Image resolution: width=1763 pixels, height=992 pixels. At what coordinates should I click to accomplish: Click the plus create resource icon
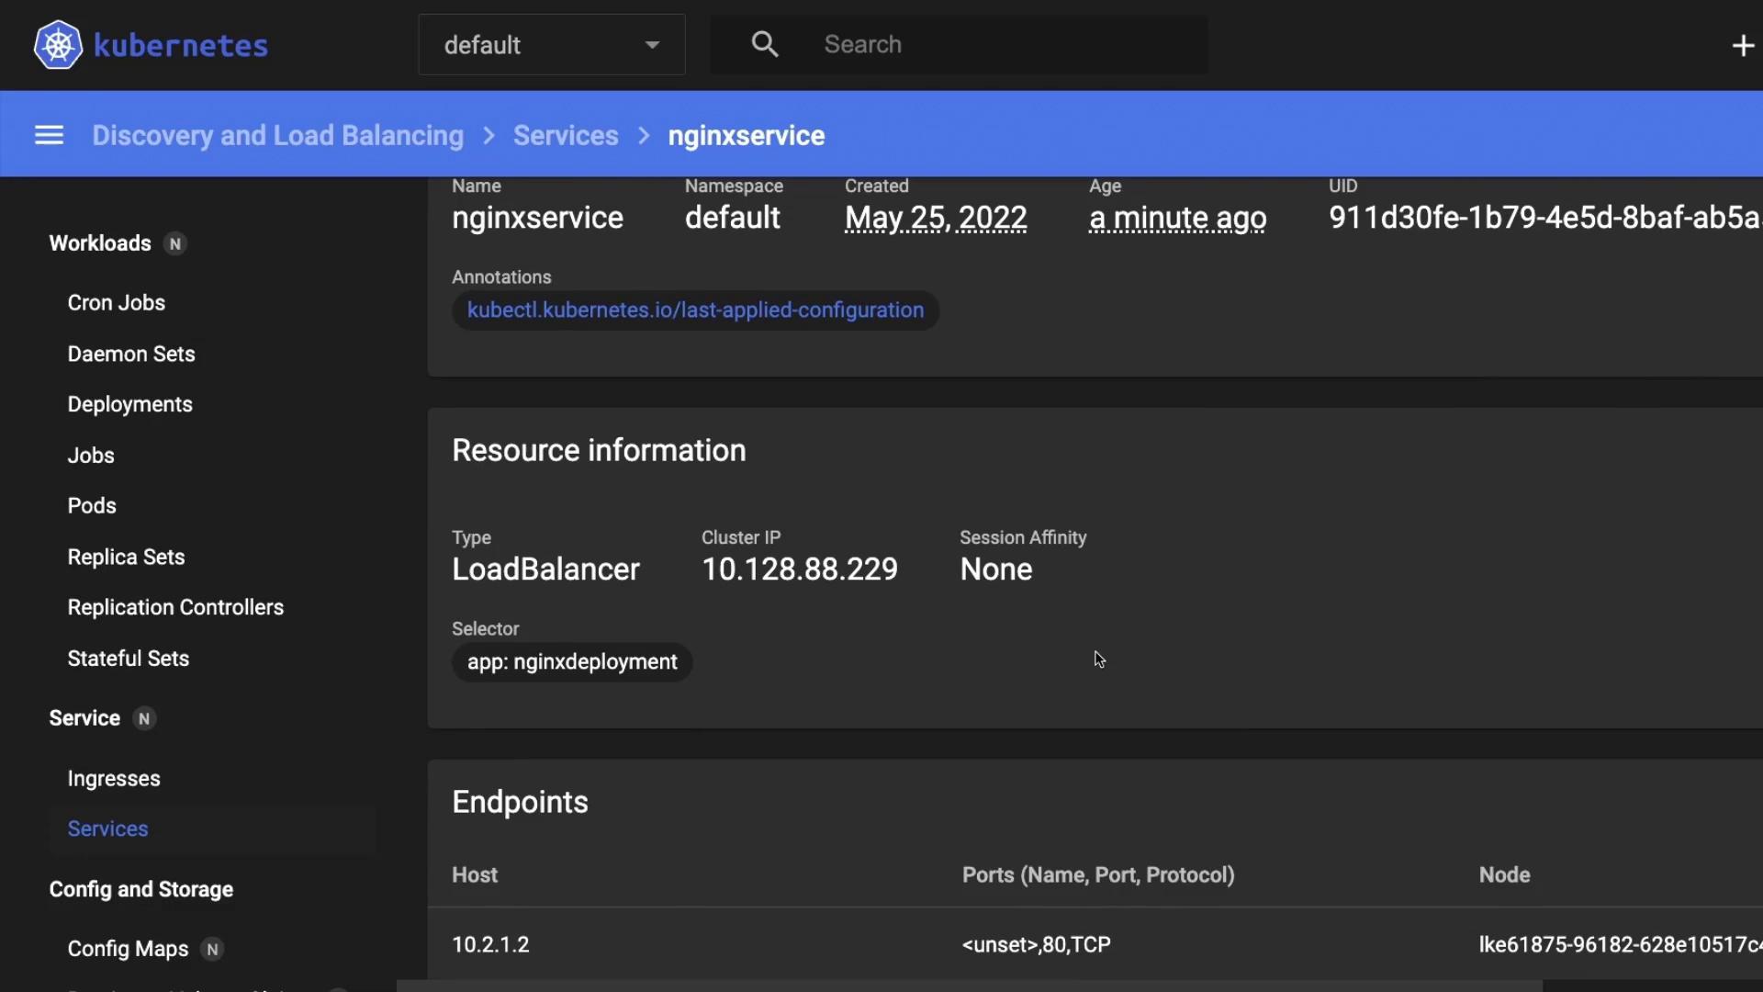tap(1742, 45)
